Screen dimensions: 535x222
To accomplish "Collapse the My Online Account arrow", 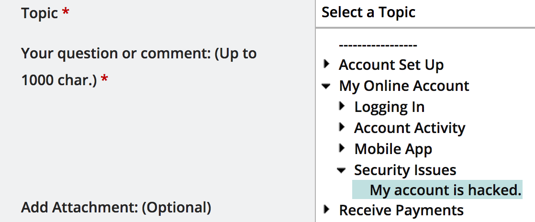I will click(326, 87).
